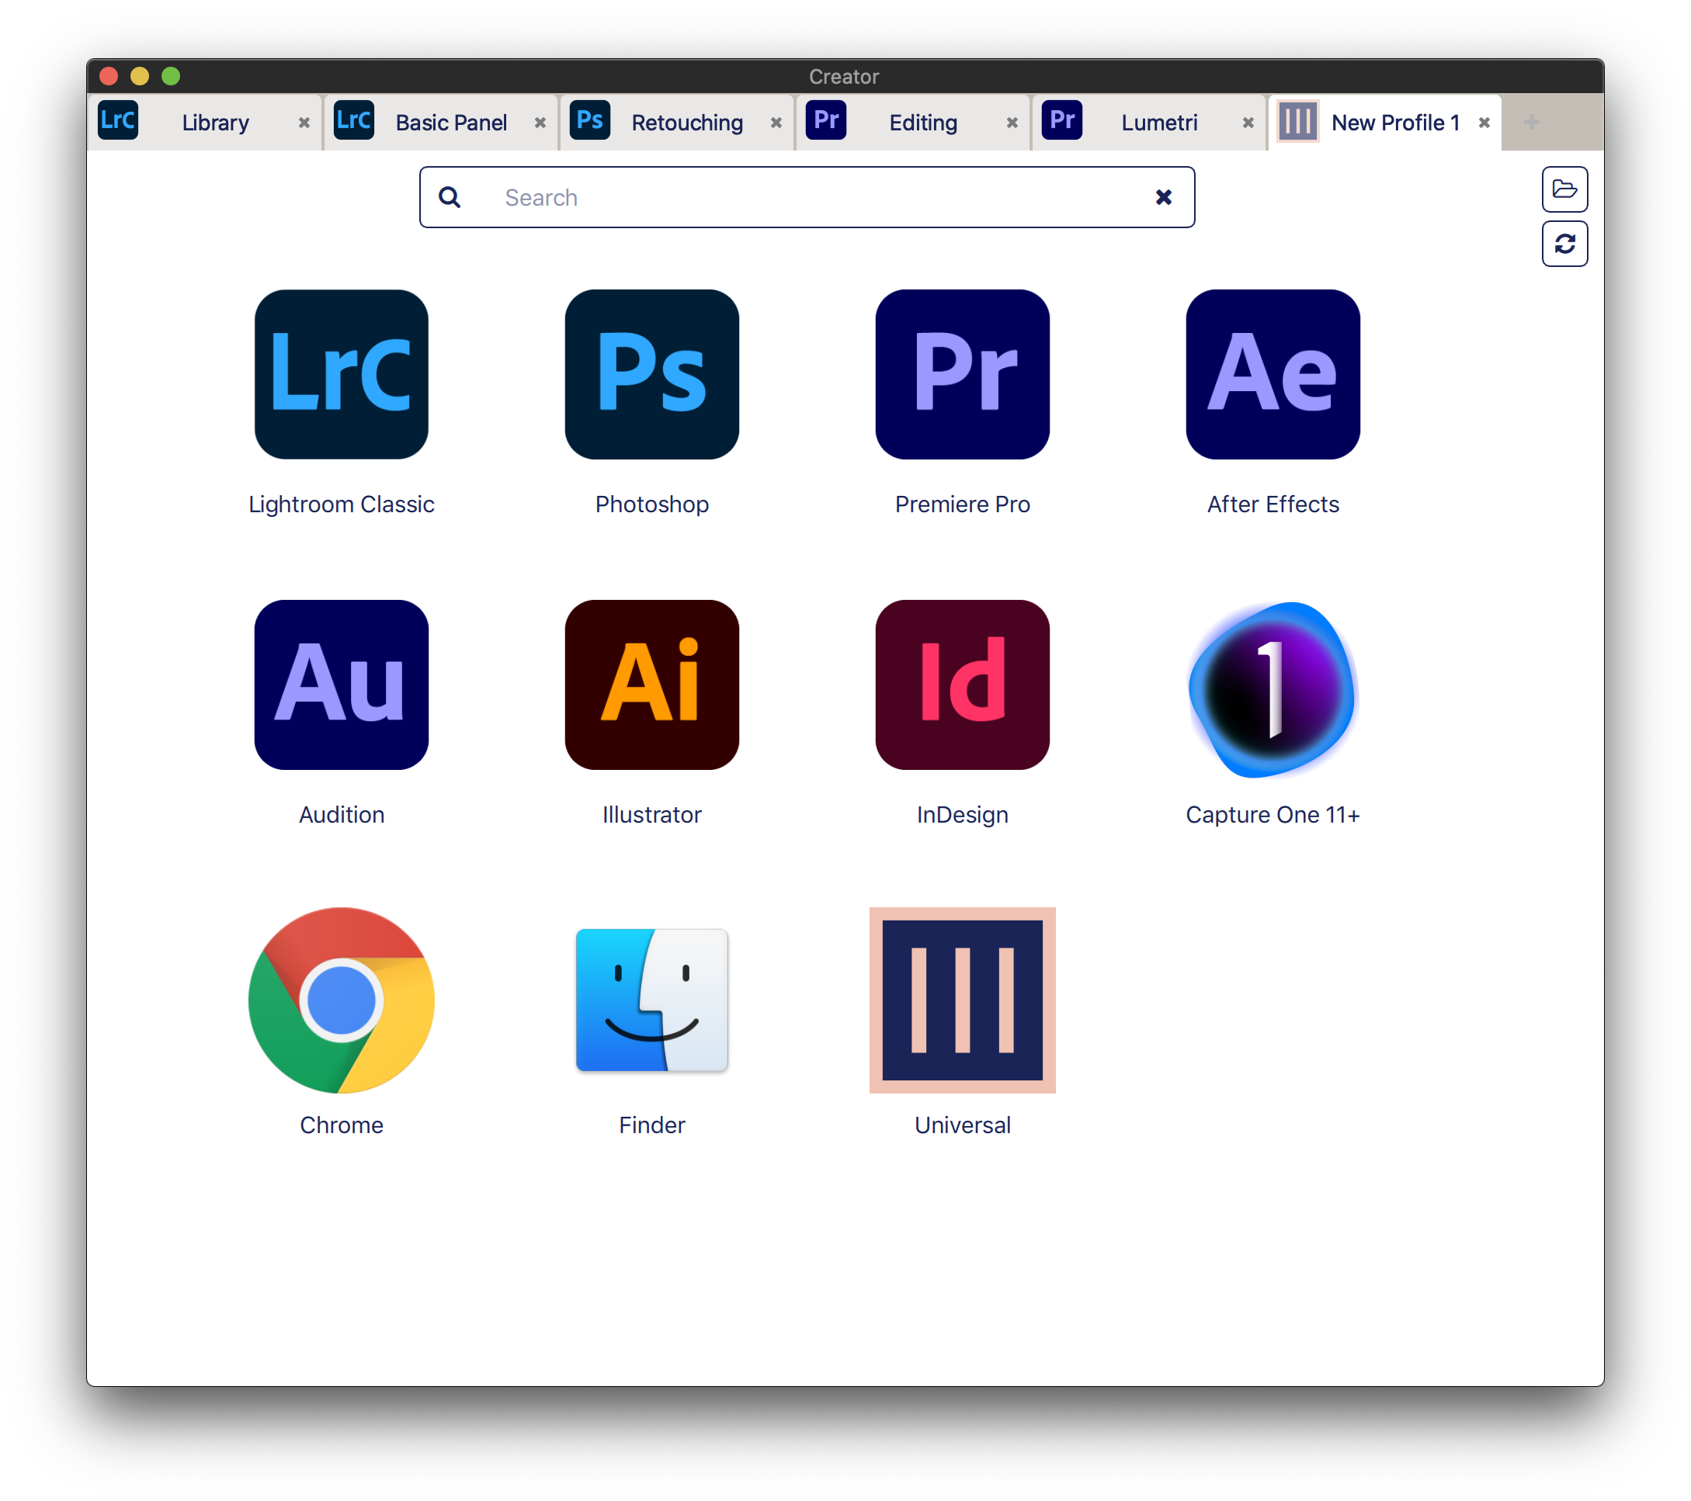Select the Capture One 11+ icon
This screenshot has height=1501, width=1691.
(x=1273, y=689)
